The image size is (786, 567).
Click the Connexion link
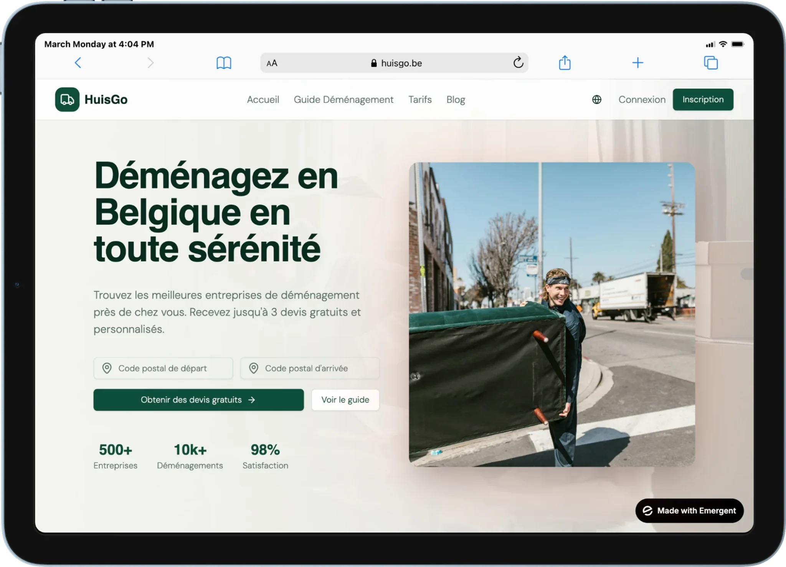click(642, 99)
